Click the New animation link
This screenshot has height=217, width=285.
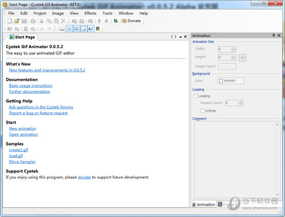point(22,128)
